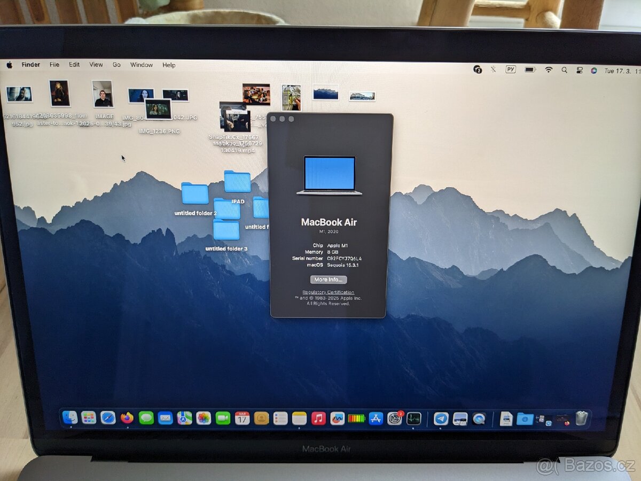This screenshot has width=641, height=481.
Task: Click the MacBook illustration in About window
Action: pyautogui.click(x=329, y=175)
